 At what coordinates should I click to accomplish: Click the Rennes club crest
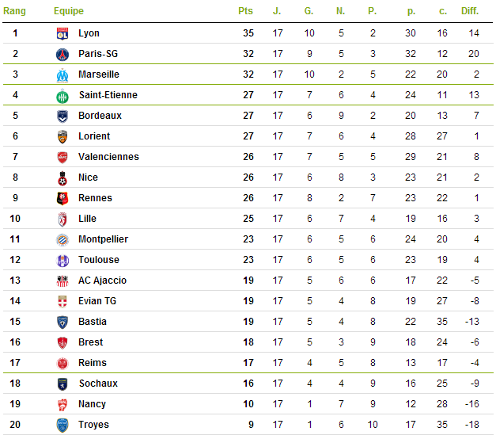point(62,198)
